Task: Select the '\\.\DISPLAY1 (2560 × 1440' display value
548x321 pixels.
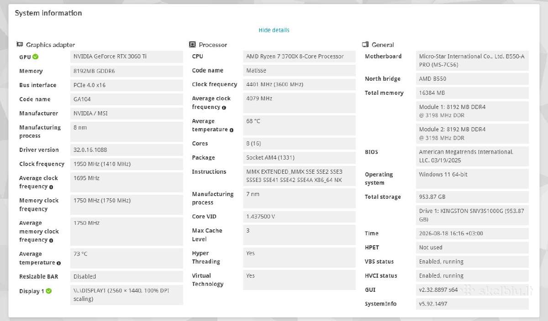Action: 126,295
